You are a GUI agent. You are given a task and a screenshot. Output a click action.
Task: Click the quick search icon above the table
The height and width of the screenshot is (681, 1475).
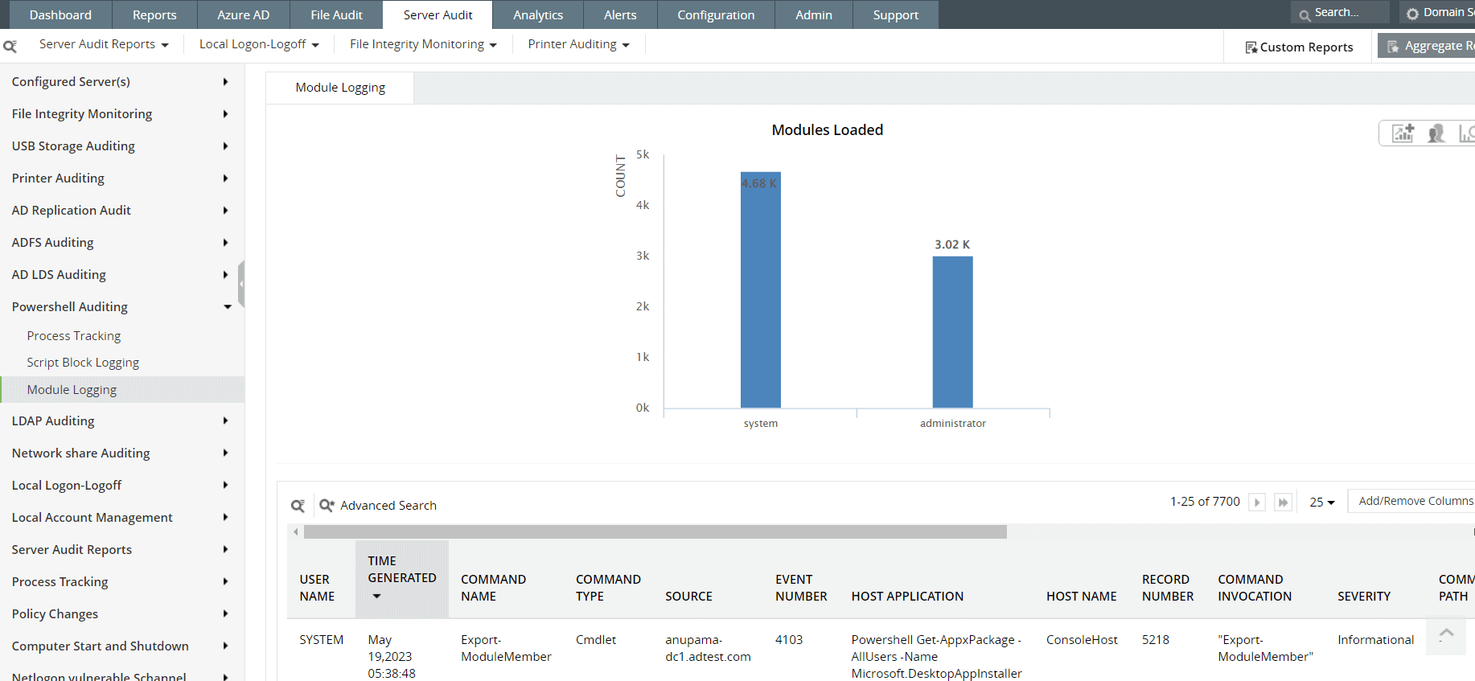298,506
